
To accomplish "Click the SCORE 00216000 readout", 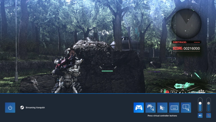I will [x=186, y=48].
